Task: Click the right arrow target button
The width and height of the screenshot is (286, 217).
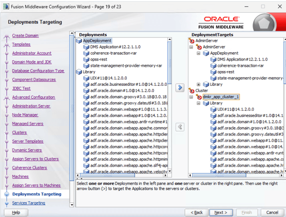Action: pyautogui.click(x=180, y=88)
